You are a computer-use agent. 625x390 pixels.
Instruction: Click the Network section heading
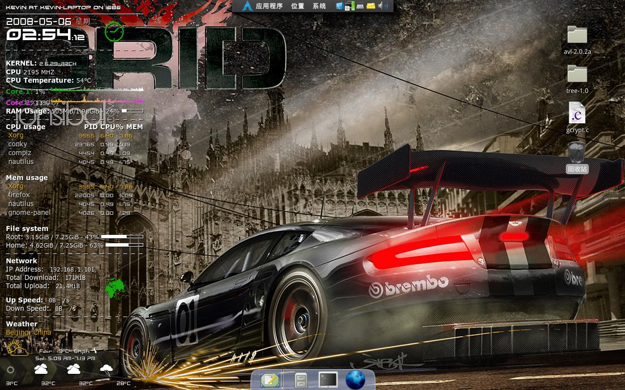point(22,261)
